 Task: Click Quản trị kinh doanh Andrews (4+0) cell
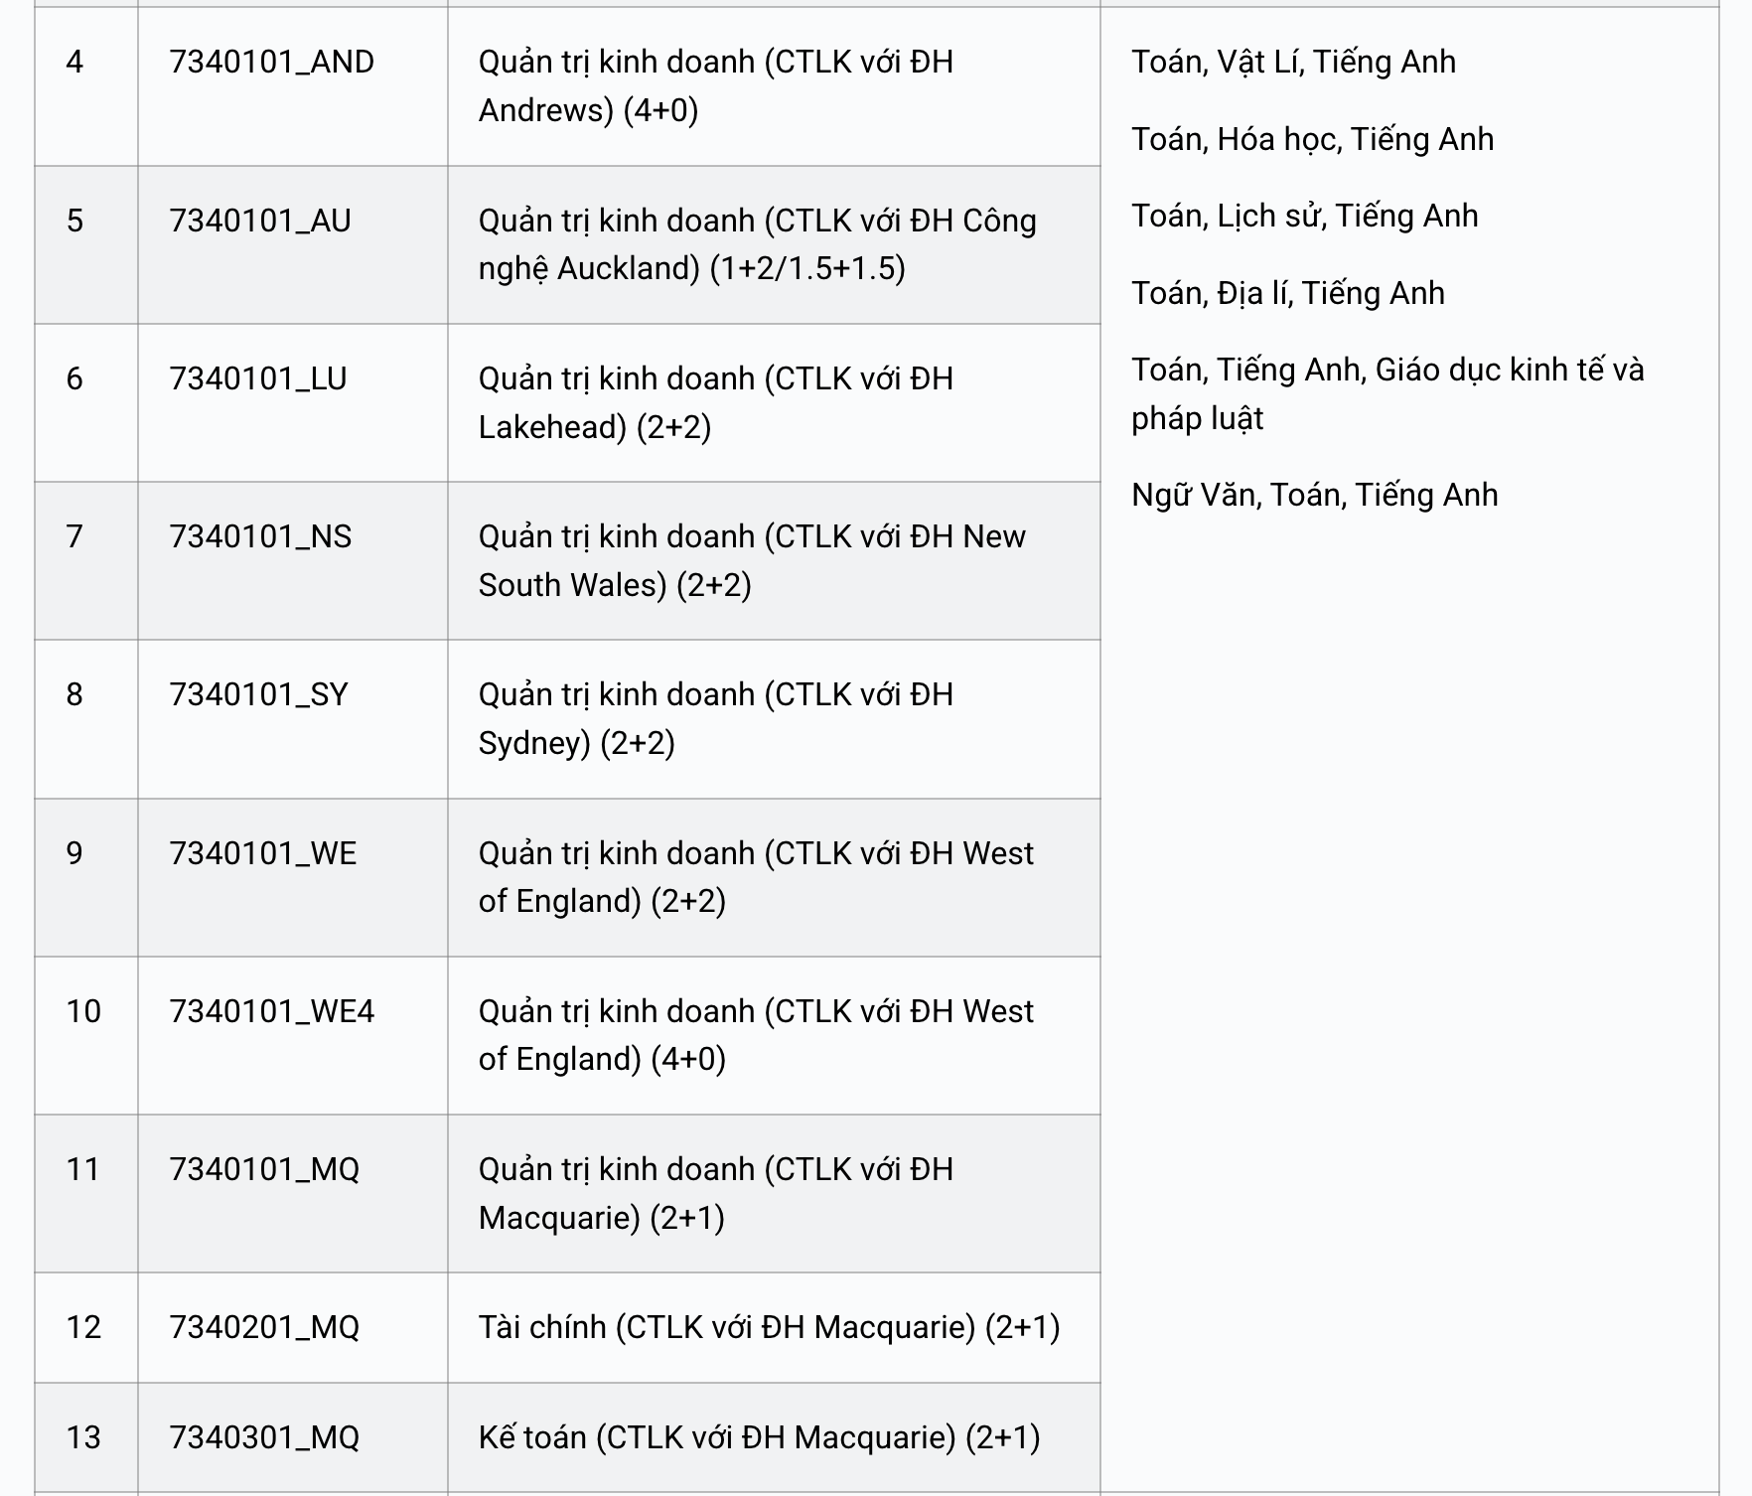click(x=715, y=85)
